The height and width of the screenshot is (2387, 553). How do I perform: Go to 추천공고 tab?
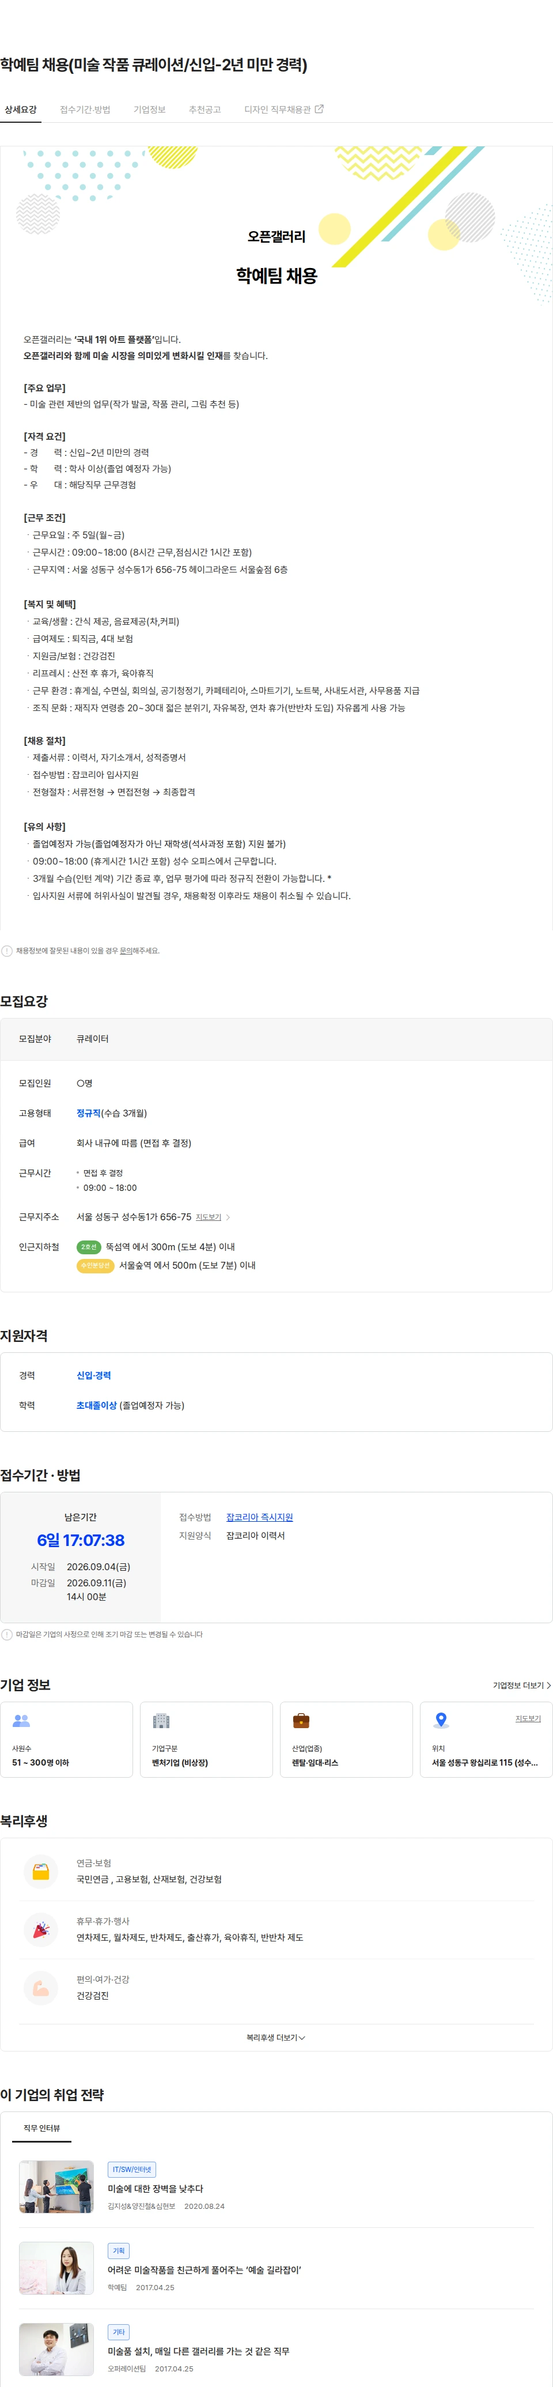tap(204, 110)
